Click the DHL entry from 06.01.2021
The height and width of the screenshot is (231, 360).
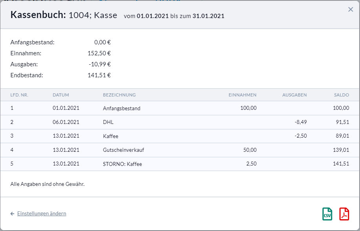(108, 122)
